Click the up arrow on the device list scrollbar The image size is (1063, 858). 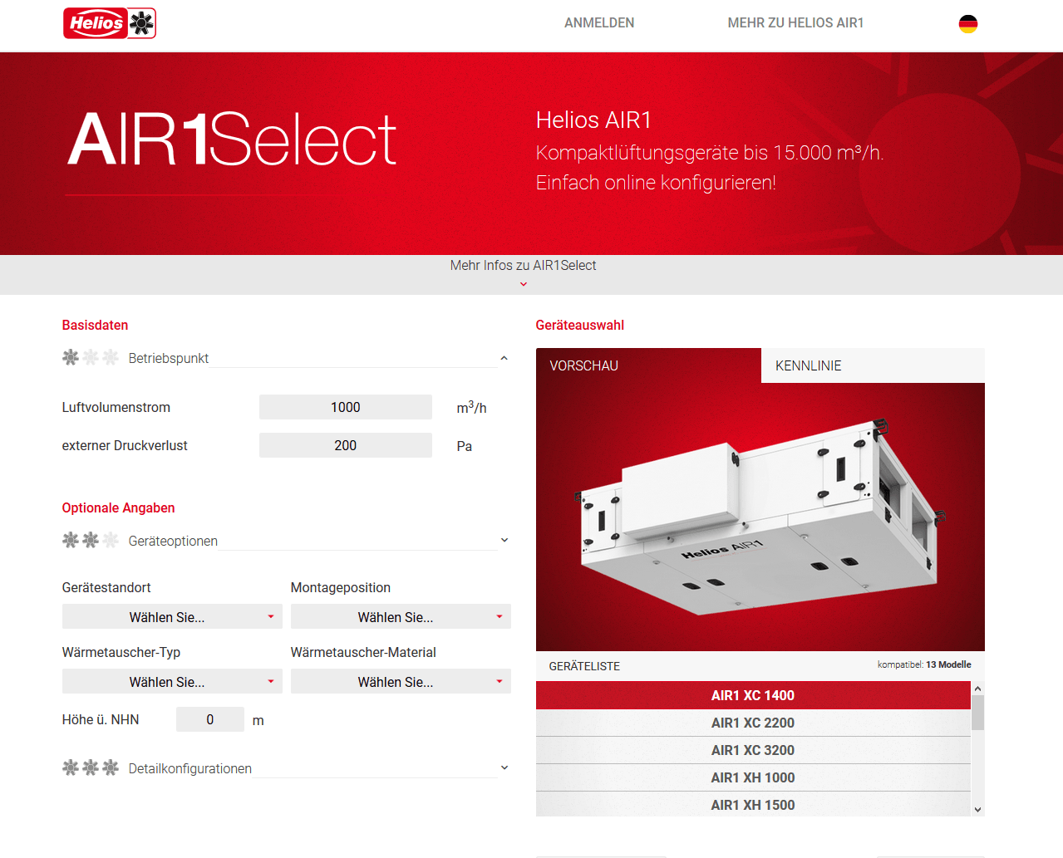click(x=977, y=687)
